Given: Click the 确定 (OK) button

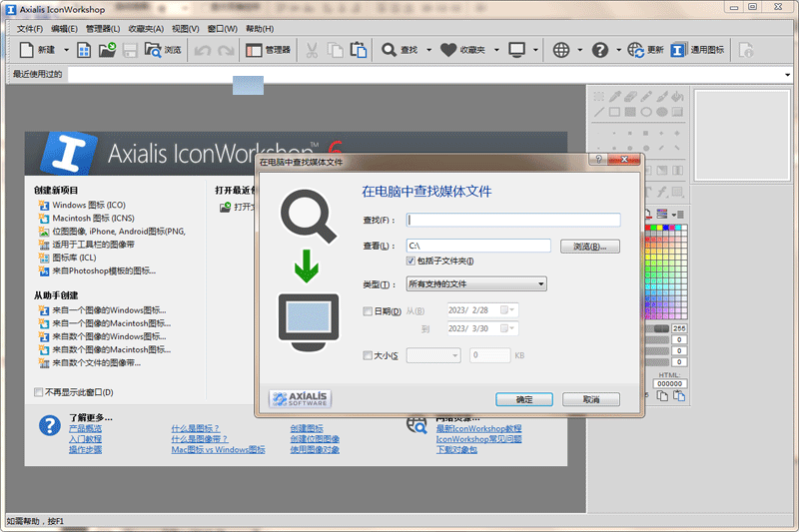Looking at the screenshot, I should pos(524,399).
